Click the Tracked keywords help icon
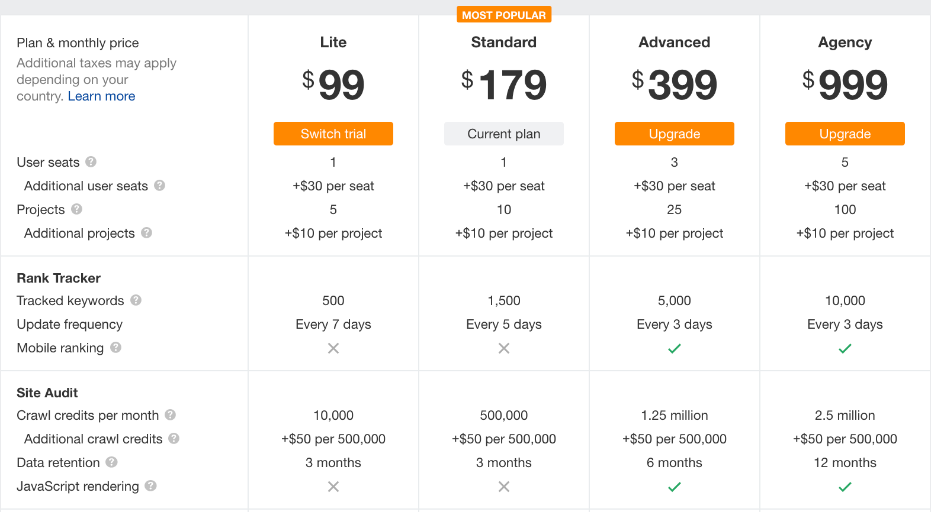This screenshot has width=931, height=512. point(136,300)
